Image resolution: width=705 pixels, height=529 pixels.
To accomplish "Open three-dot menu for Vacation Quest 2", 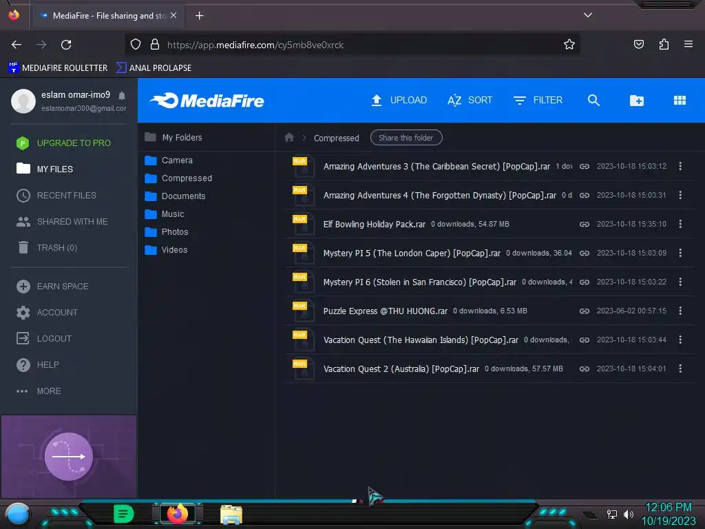I will 680,369.
